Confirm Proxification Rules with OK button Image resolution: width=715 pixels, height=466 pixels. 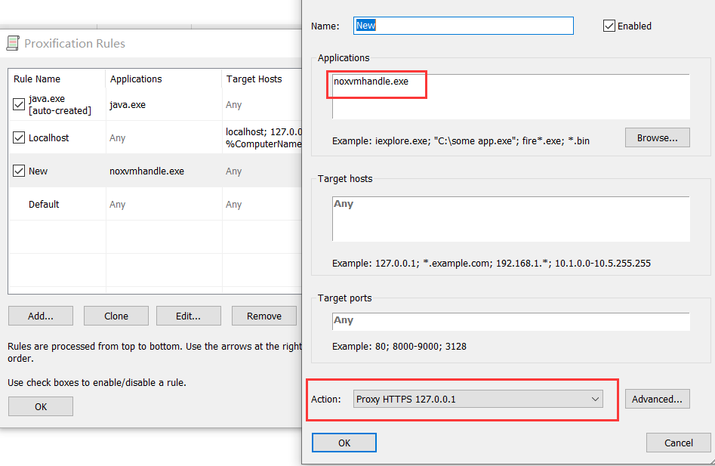coord(41,406)
